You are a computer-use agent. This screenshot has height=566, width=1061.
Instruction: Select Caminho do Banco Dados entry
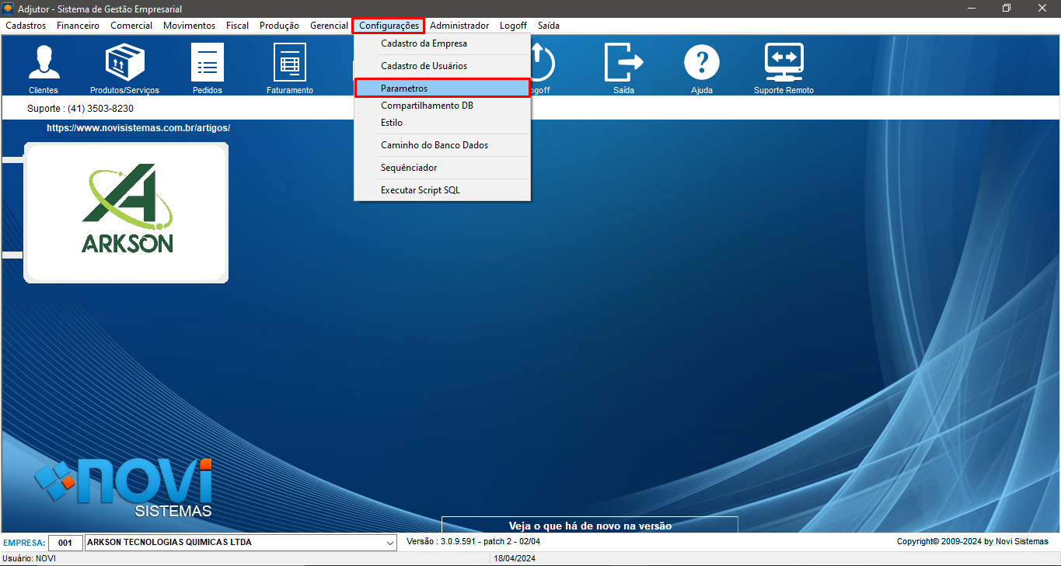pyautogui.click(x=442, y=145)
